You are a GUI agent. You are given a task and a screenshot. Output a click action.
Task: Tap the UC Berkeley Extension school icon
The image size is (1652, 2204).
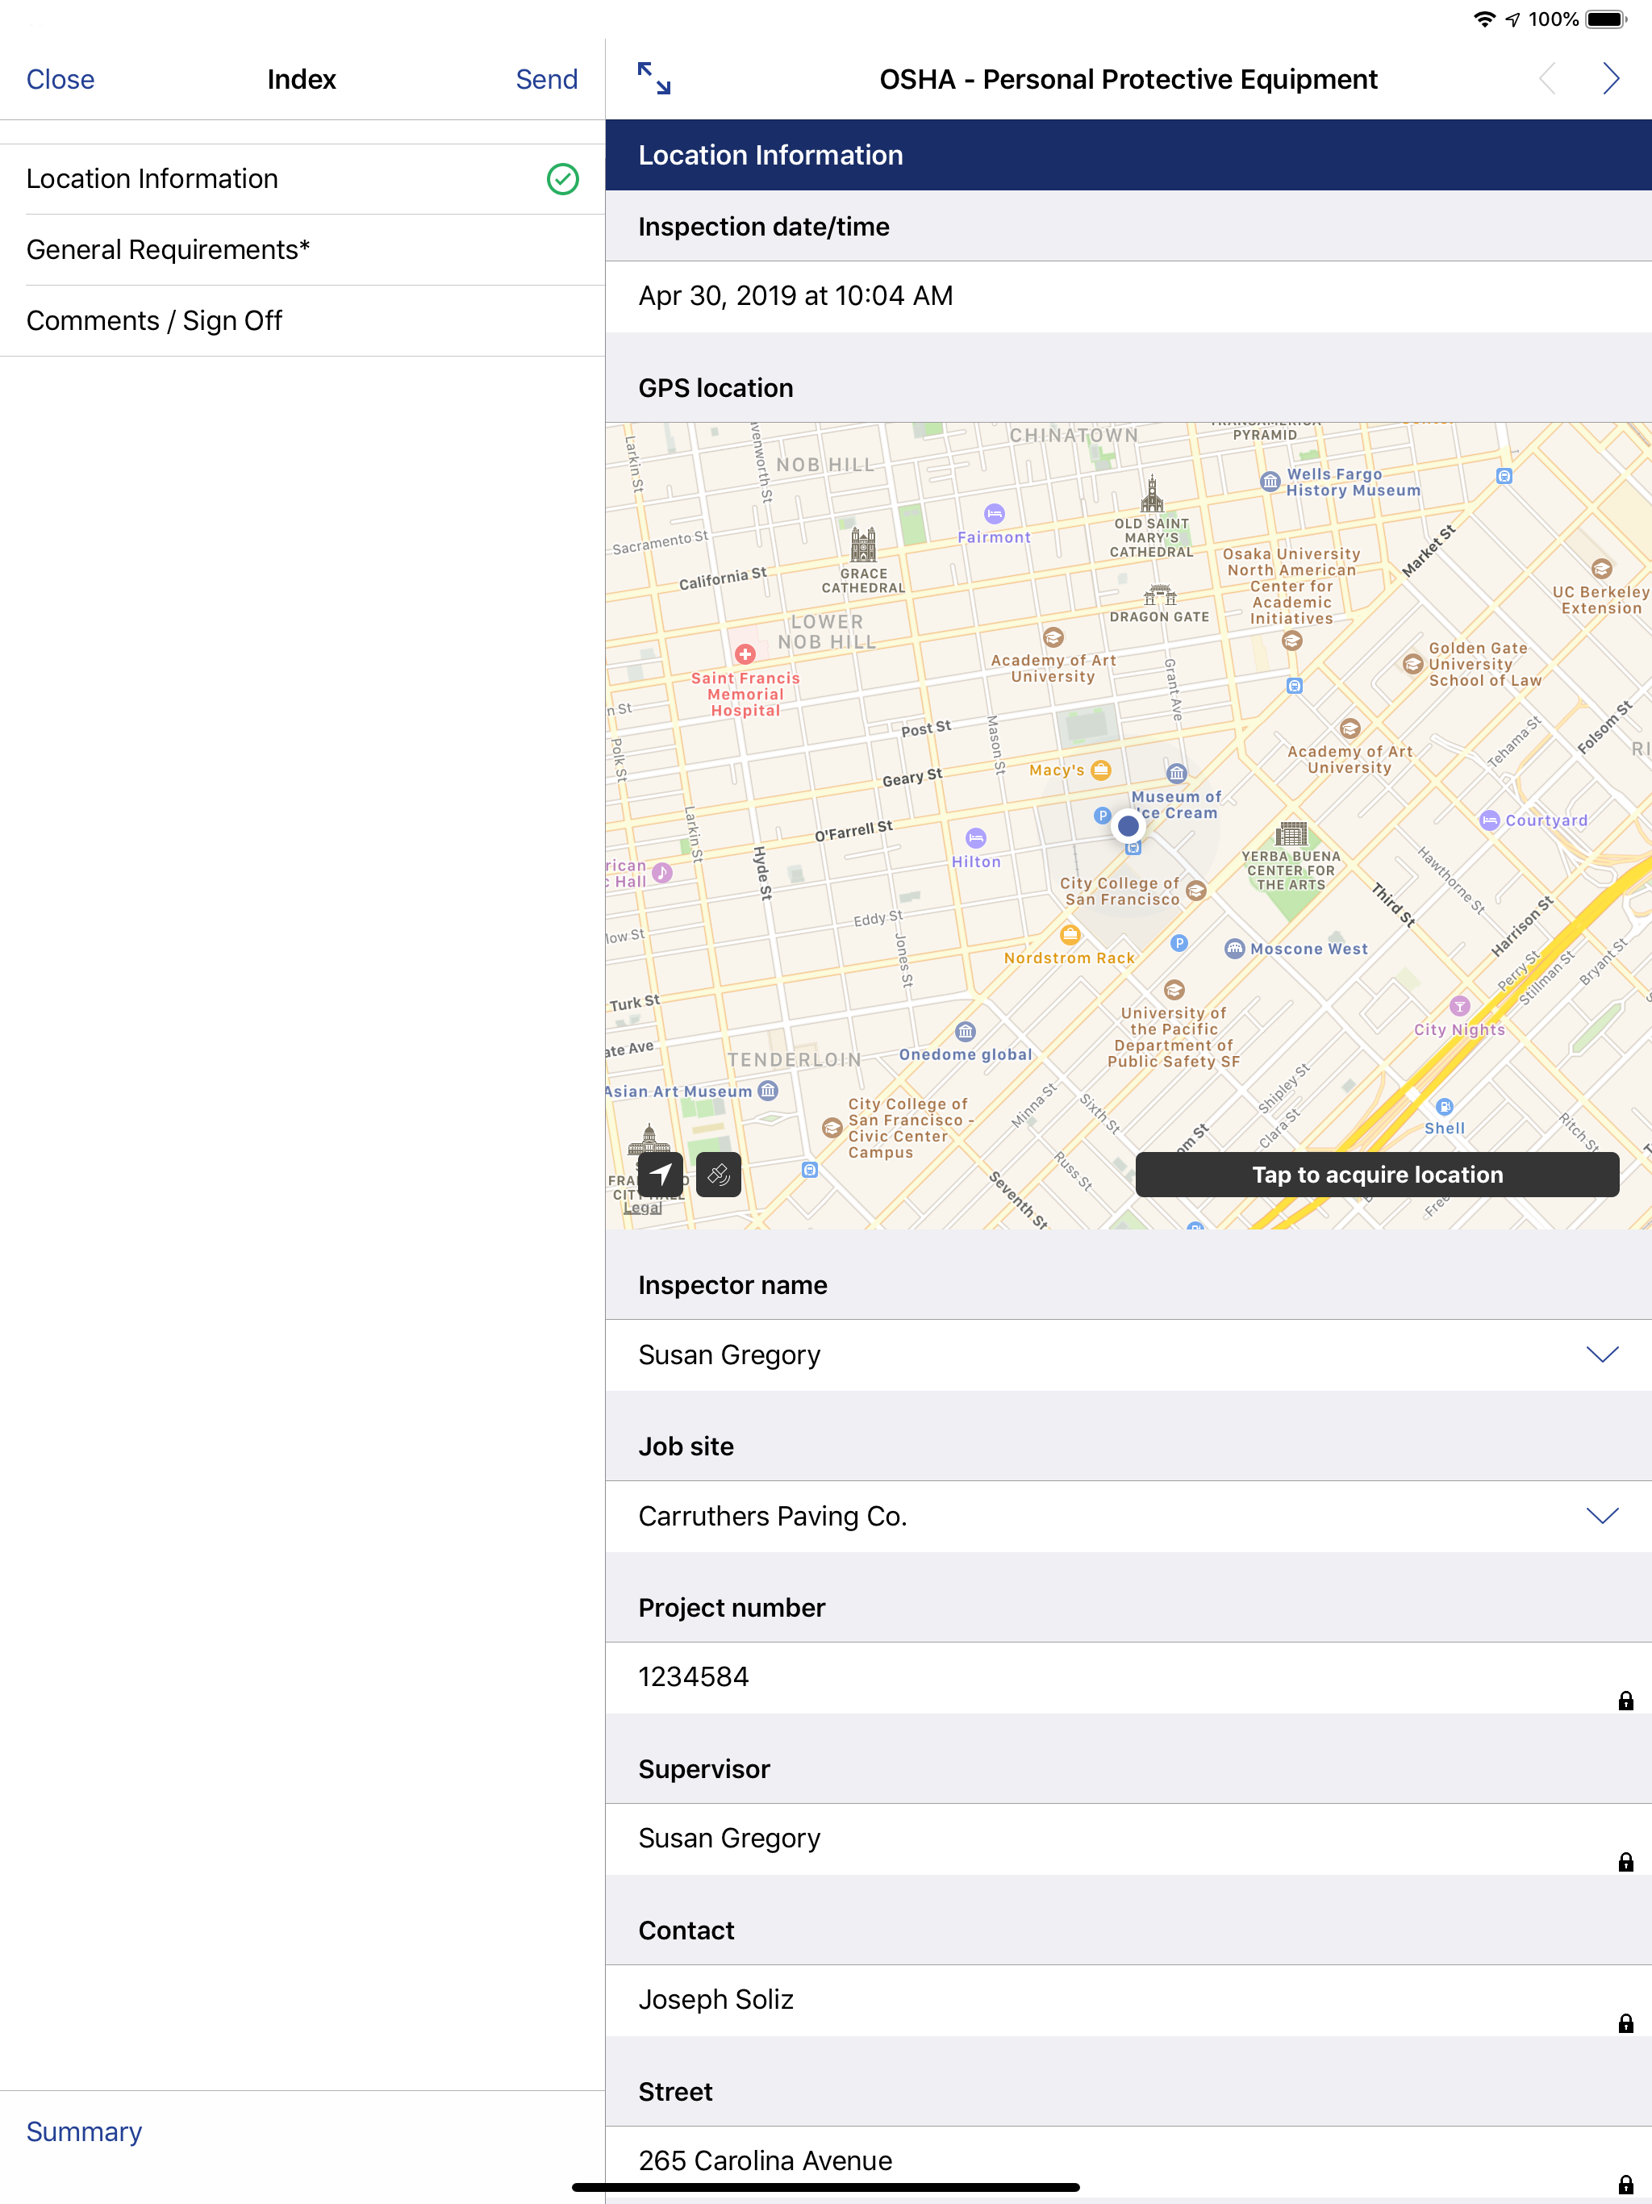click(1602, 569)
